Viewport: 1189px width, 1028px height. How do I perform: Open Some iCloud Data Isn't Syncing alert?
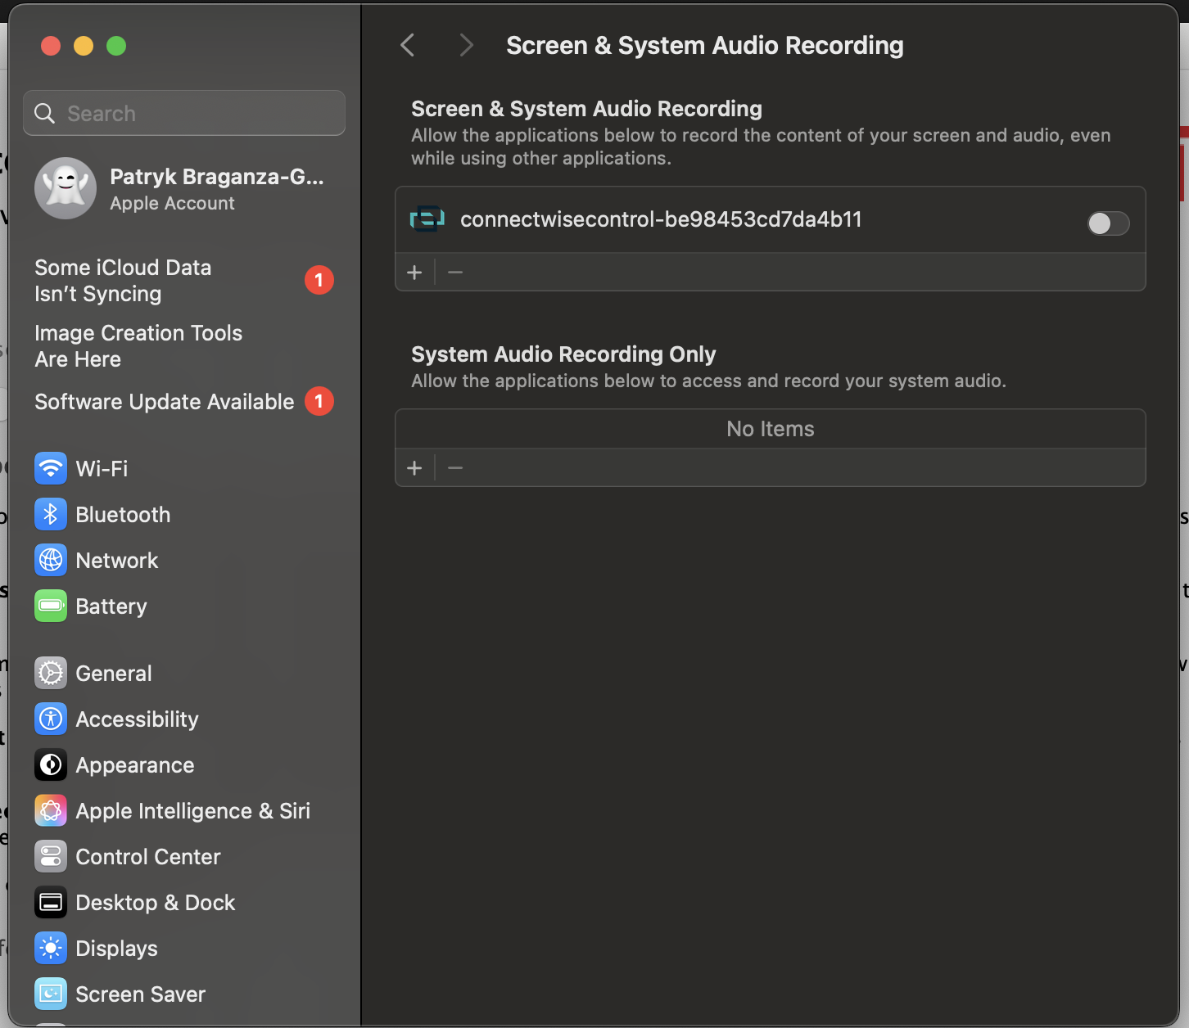click(123, 281)
